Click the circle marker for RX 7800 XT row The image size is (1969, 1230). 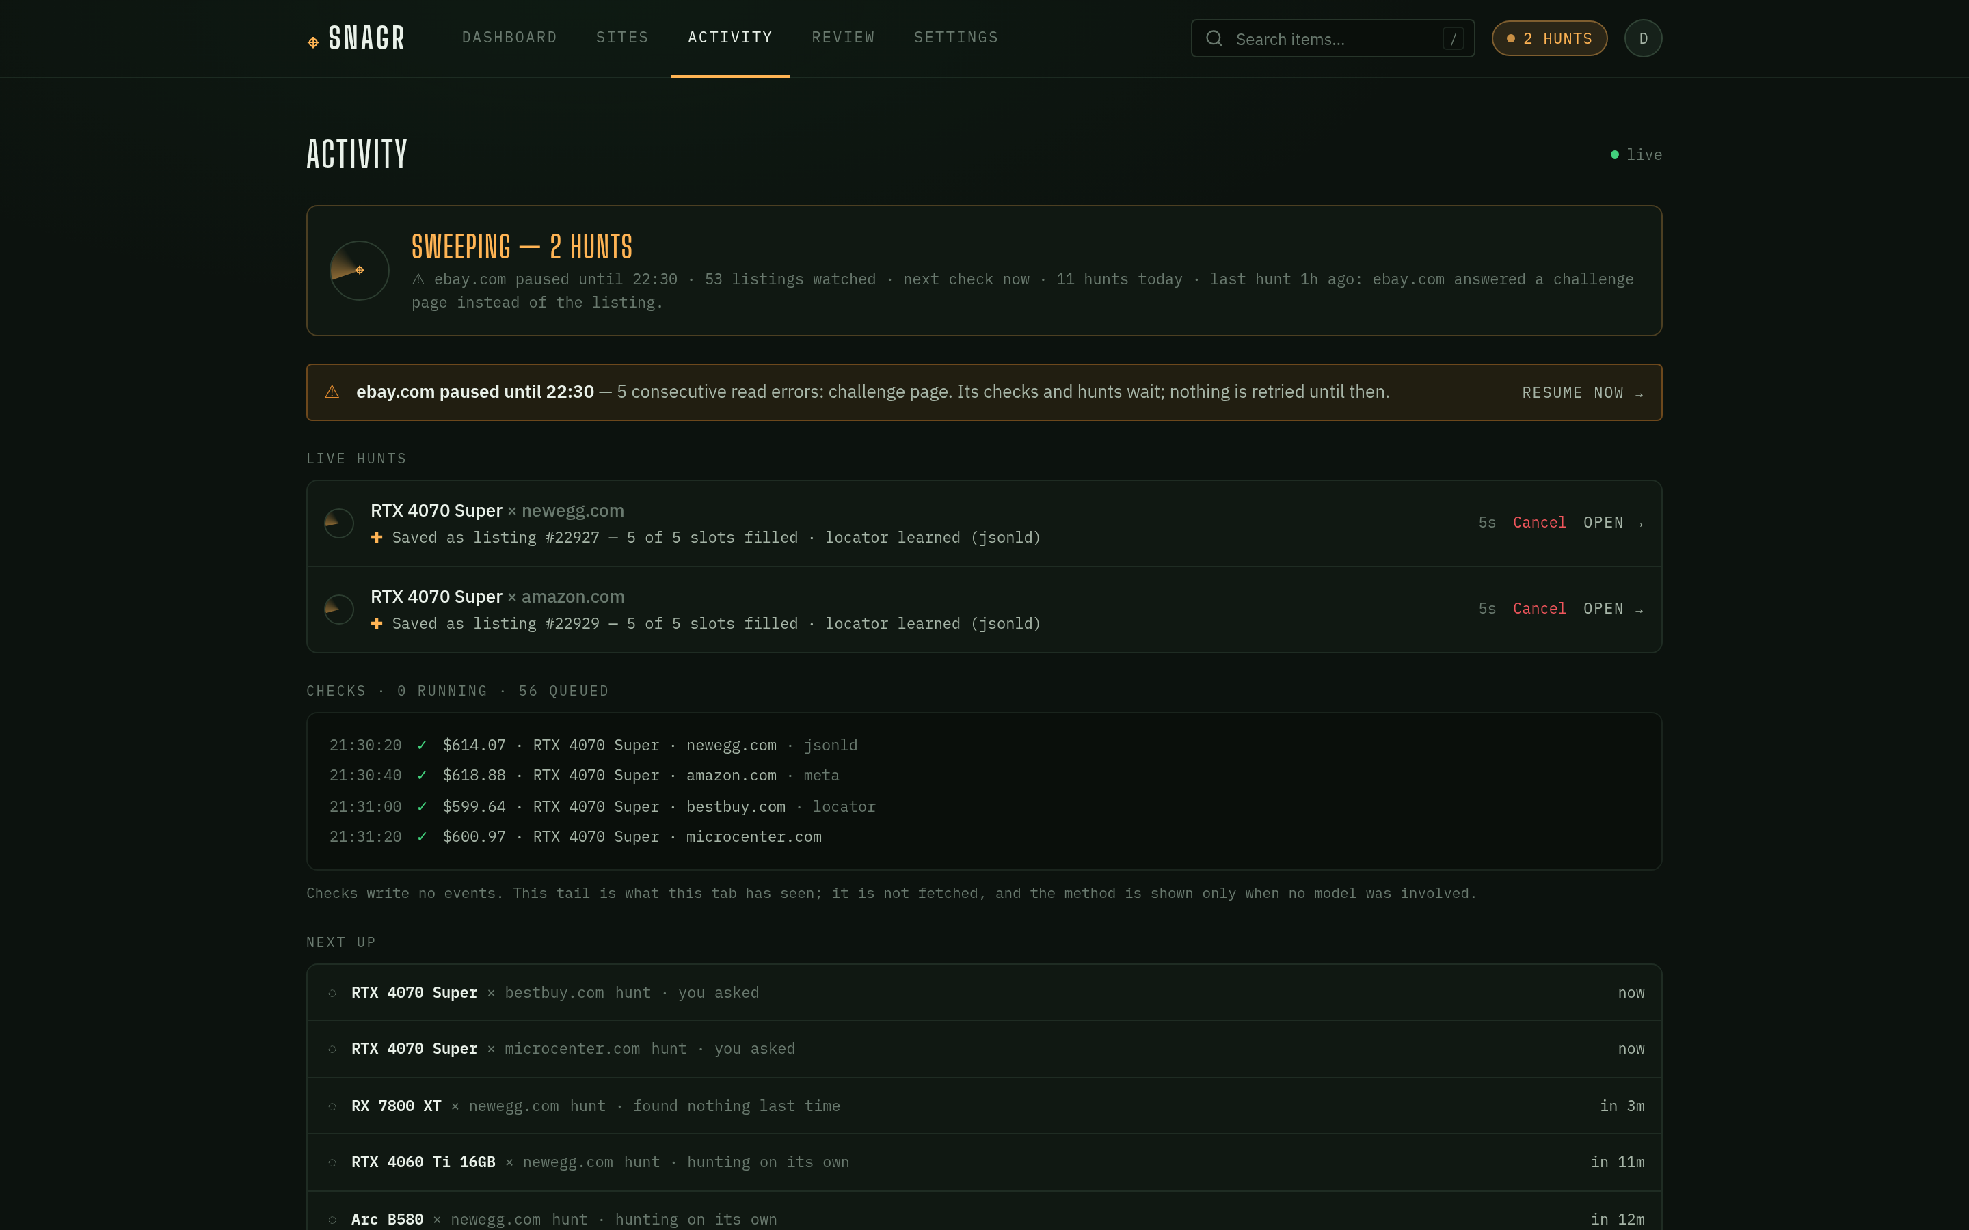[x=332, y=1106]
